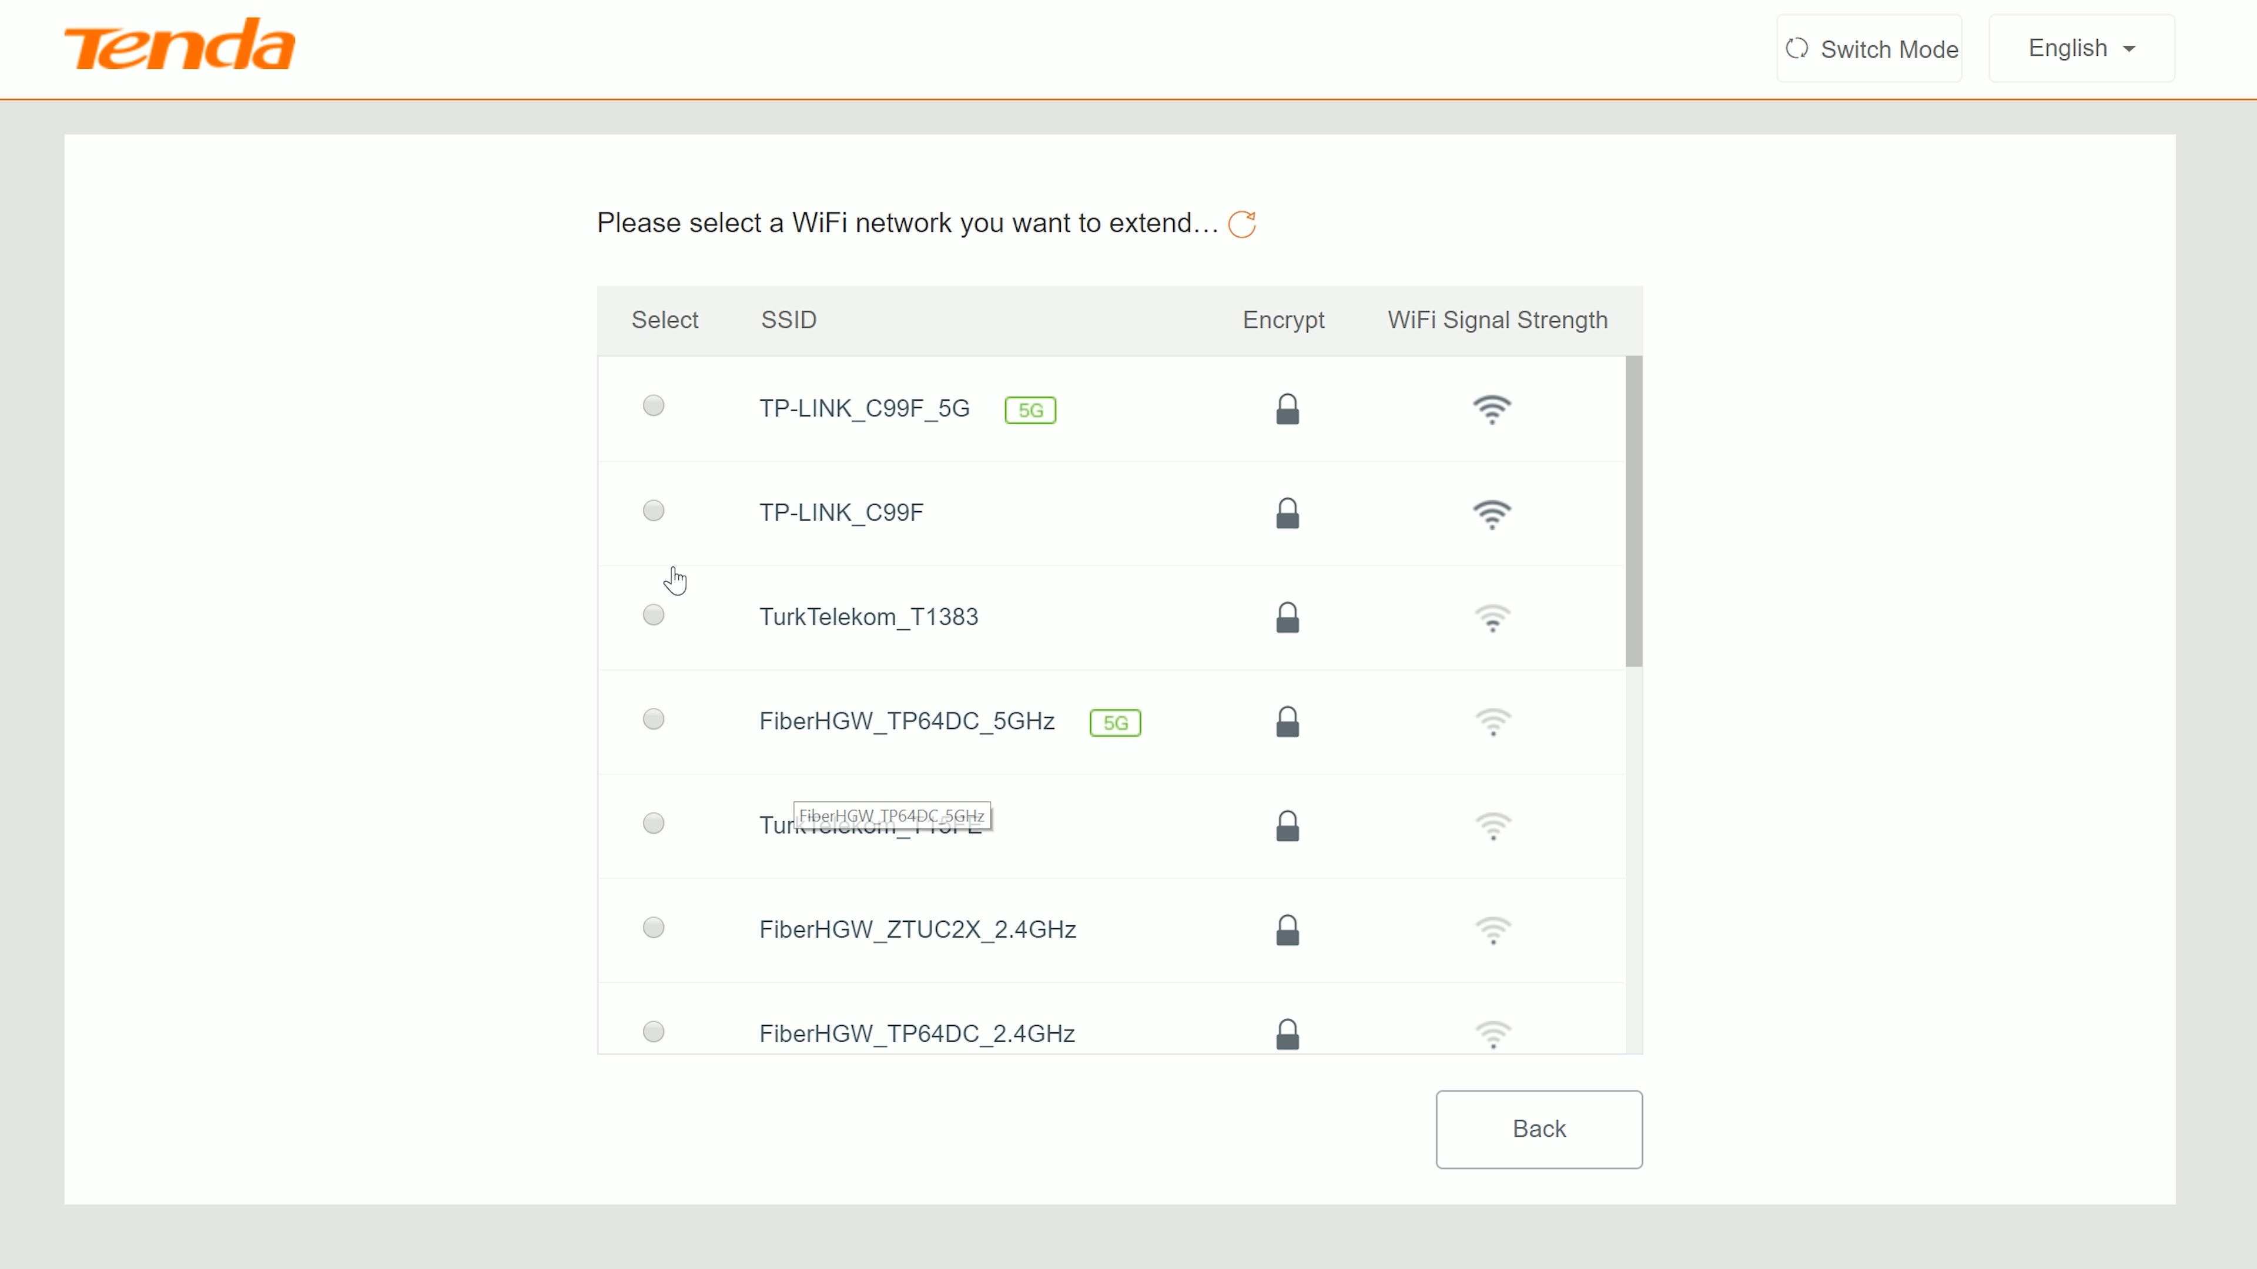The image size is (2257, 1269).
Task: Click the signal icon for FiberHGW_TP64DC_5GHz
Action: 1492,723
